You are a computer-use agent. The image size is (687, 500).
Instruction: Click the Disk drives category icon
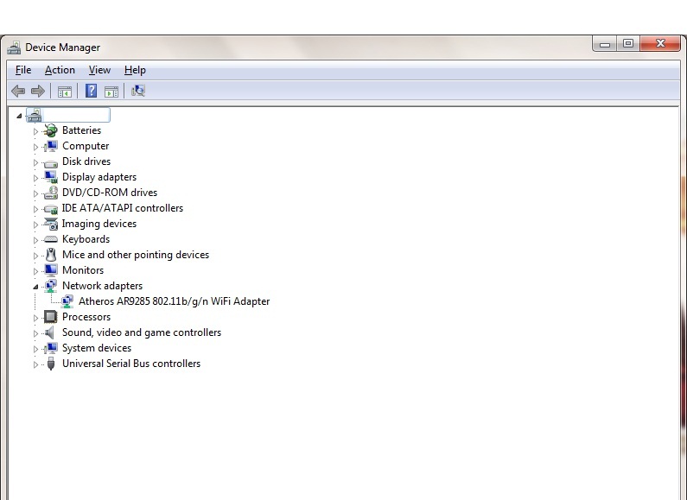pos(51,163)
